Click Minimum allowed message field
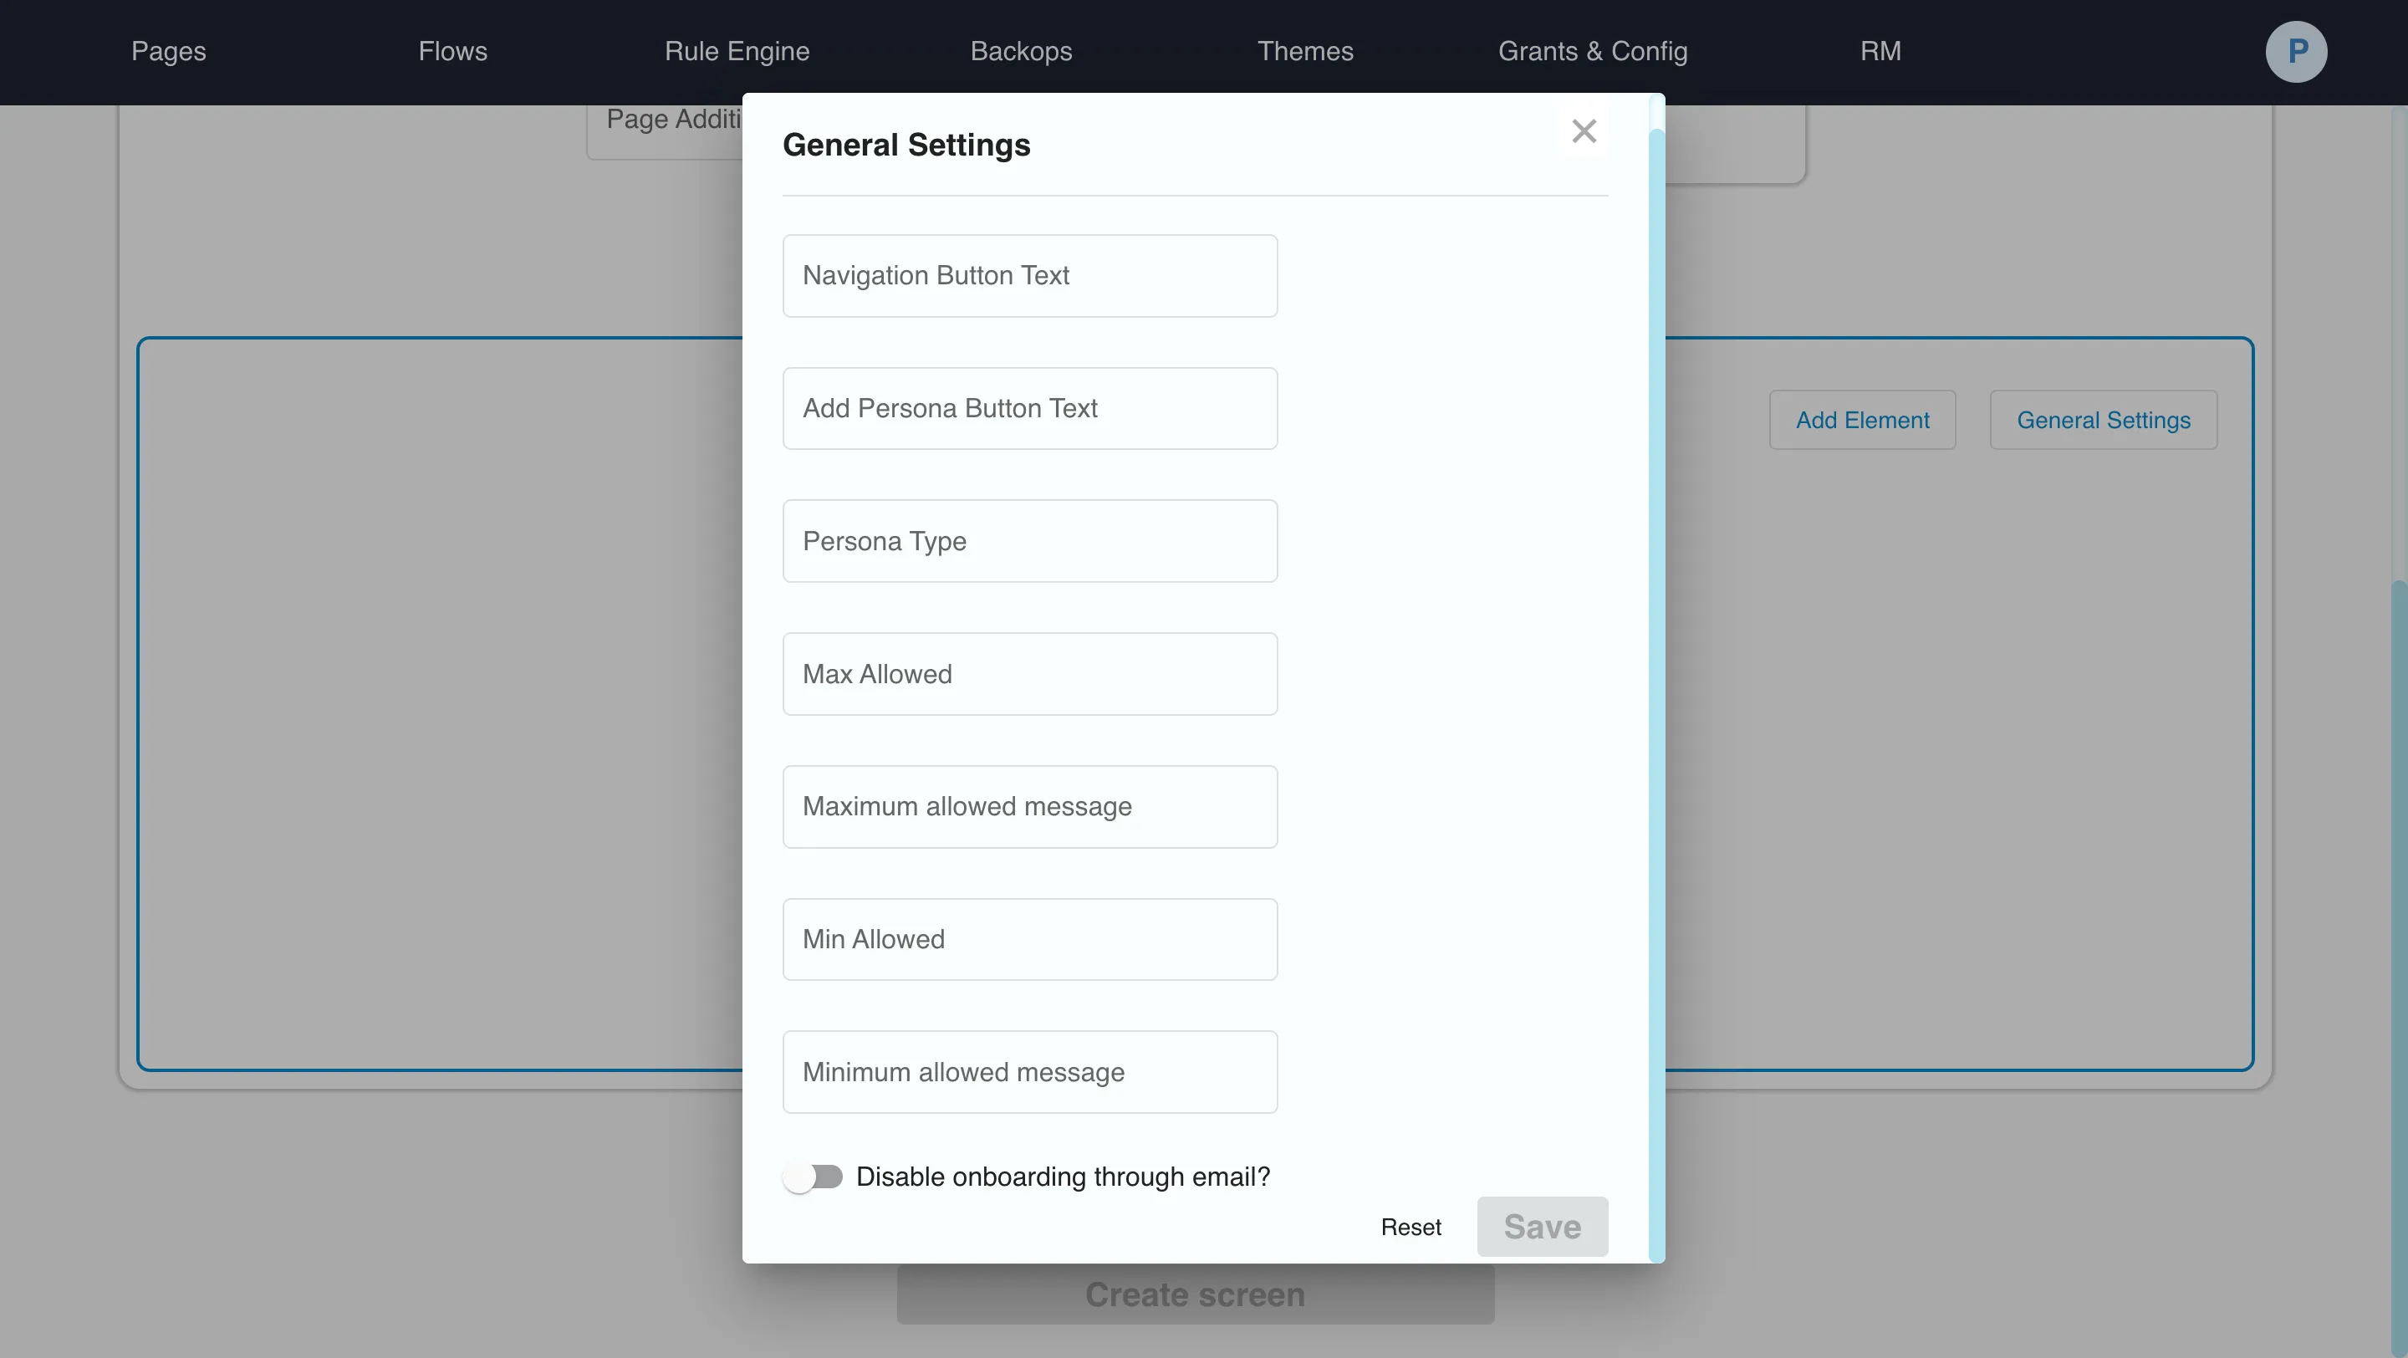The image size is (2408, 1358). tap(1030, 1072)
